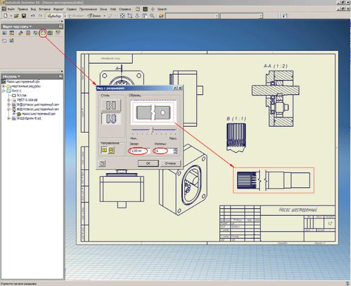Click the Zoom All icon in the toolbar
This screenshot has width=351, height=286.
click(122, 16)
